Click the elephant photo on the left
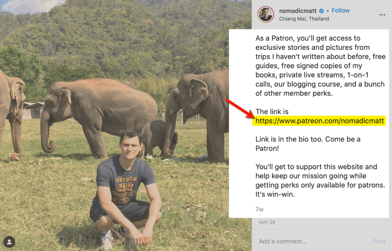Screen dimensions: 392x251 click(x=110, y=110)
